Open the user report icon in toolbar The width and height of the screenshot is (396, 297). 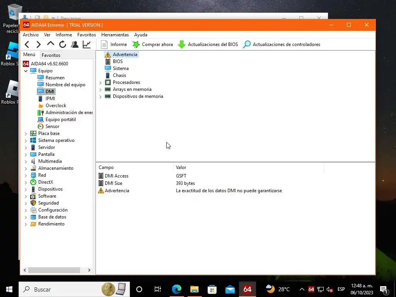pos(75,44)
